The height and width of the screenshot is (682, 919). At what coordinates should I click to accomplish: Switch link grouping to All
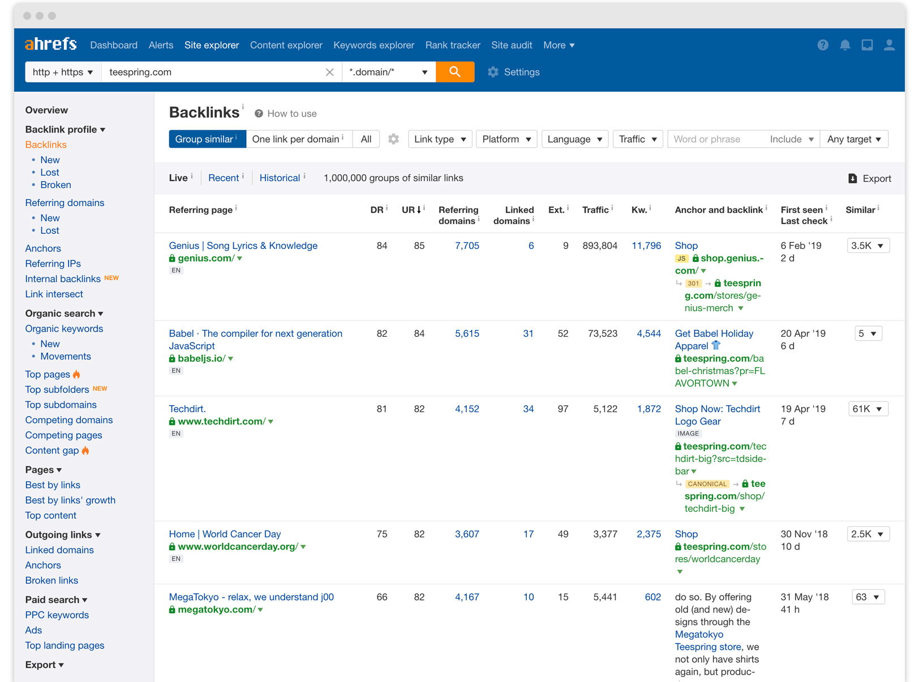coord(366,139)
